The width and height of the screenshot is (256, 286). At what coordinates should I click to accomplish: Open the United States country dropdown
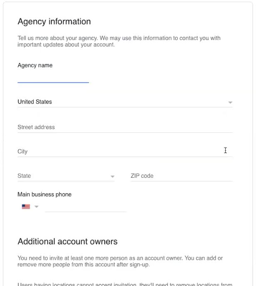[125, 102]
